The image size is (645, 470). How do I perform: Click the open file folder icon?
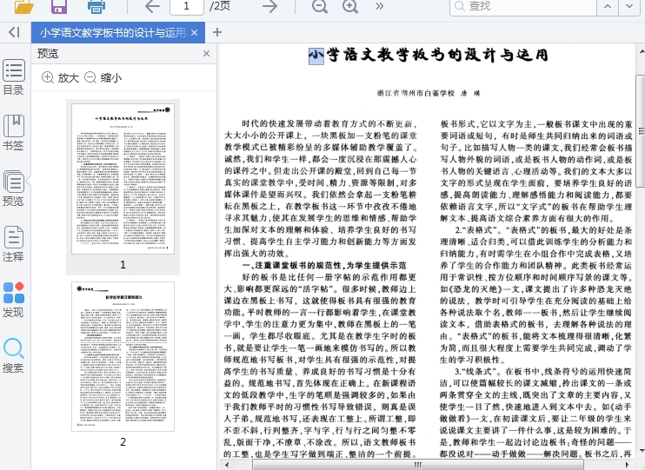click(x=23, y=7)
